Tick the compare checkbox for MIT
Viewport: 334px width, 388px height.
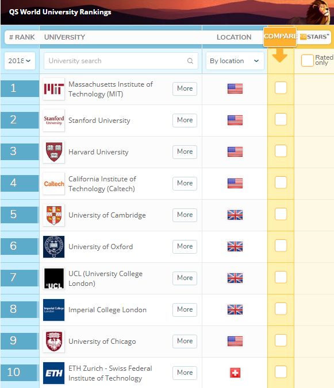[281, 88]
